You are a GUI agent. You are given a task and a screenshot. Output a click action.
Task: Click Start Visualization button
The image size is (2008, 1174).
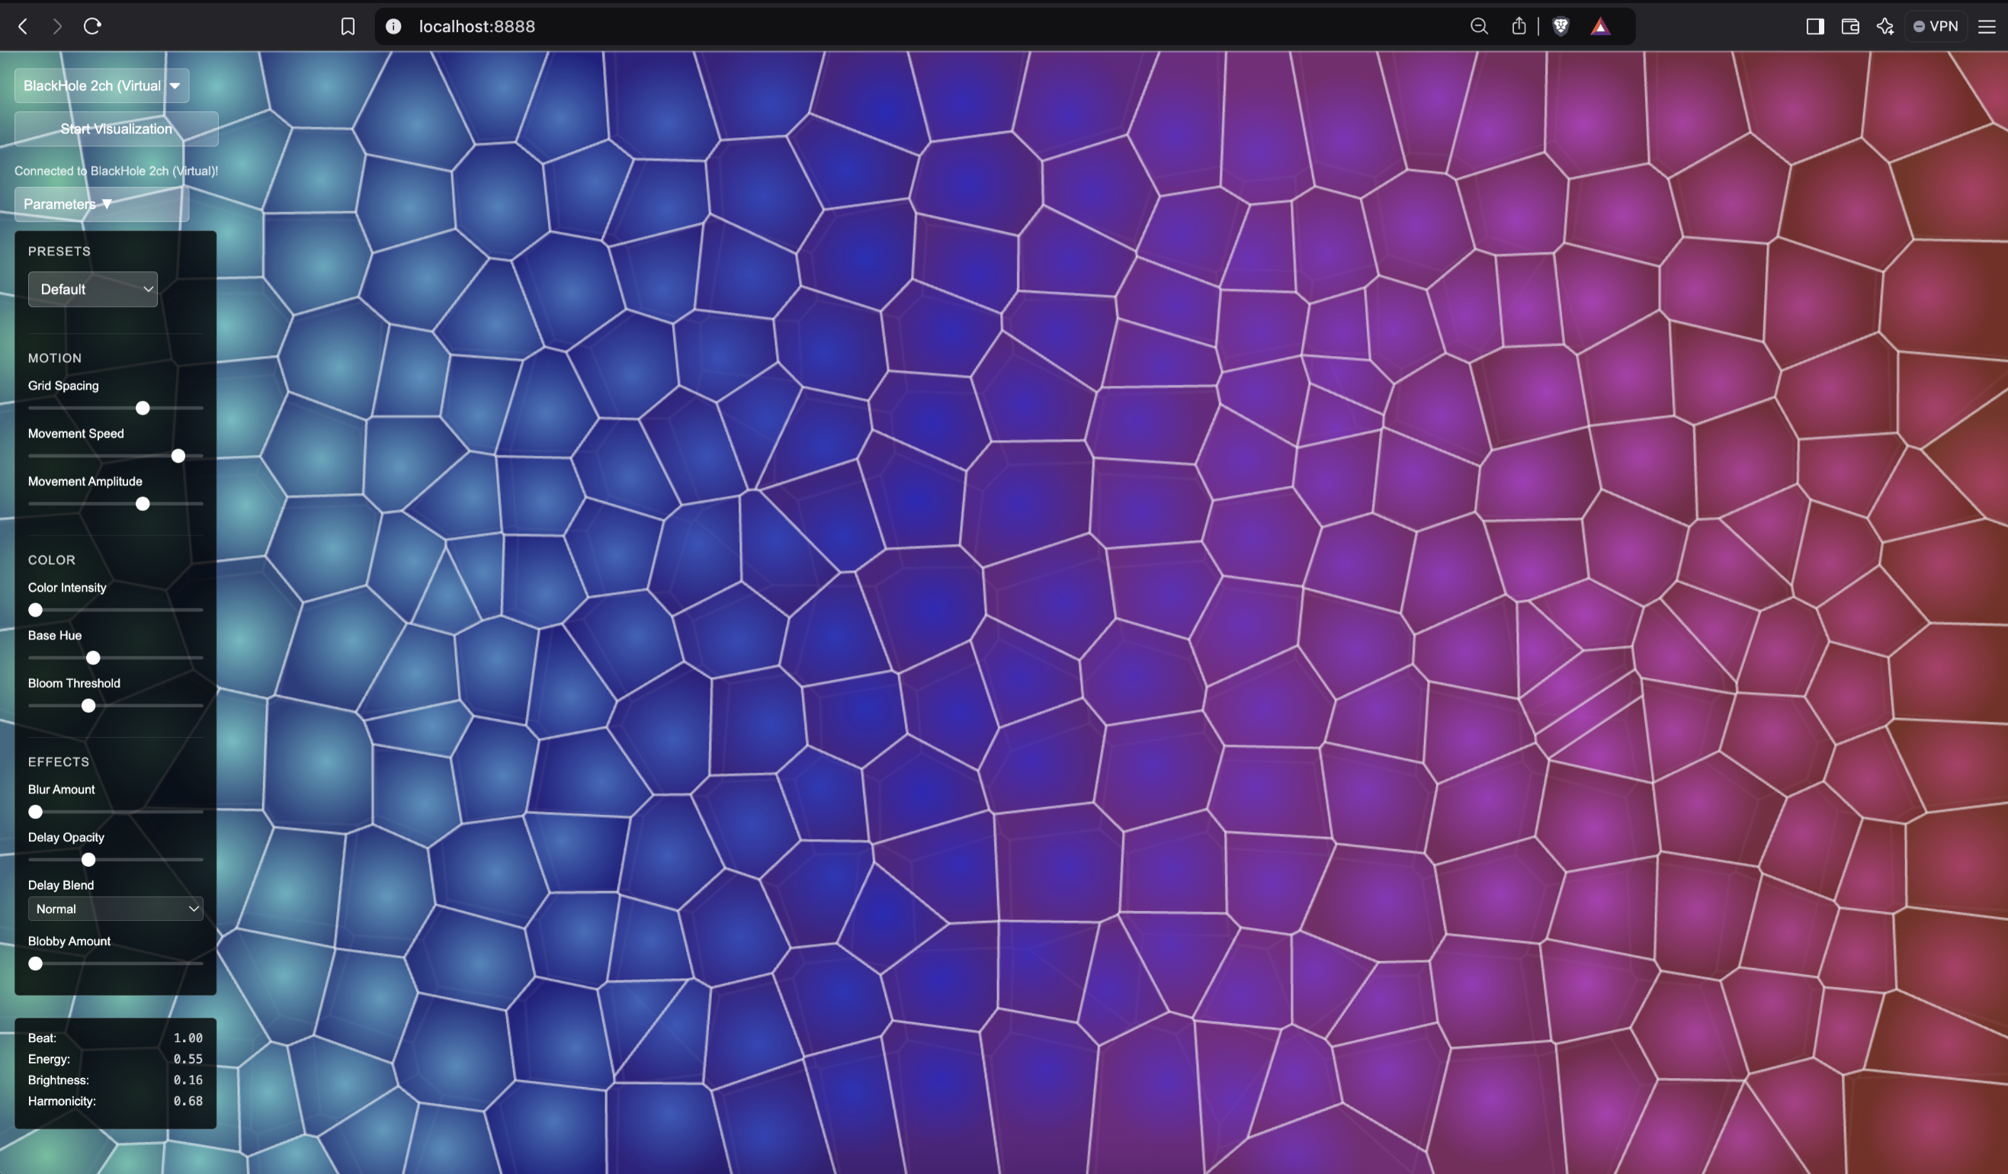point(117,128)
